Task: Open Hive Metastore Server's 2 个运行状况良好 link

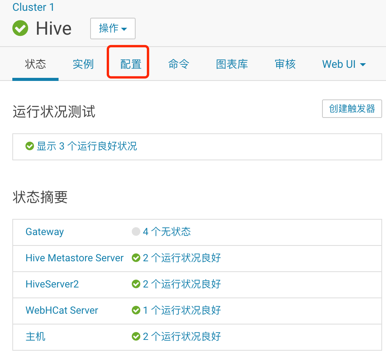Action: pos(182,258)
